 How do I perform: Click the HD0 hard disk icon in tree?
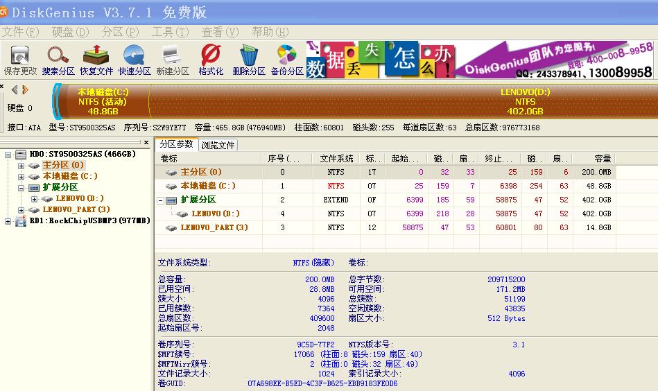point(21,155)
